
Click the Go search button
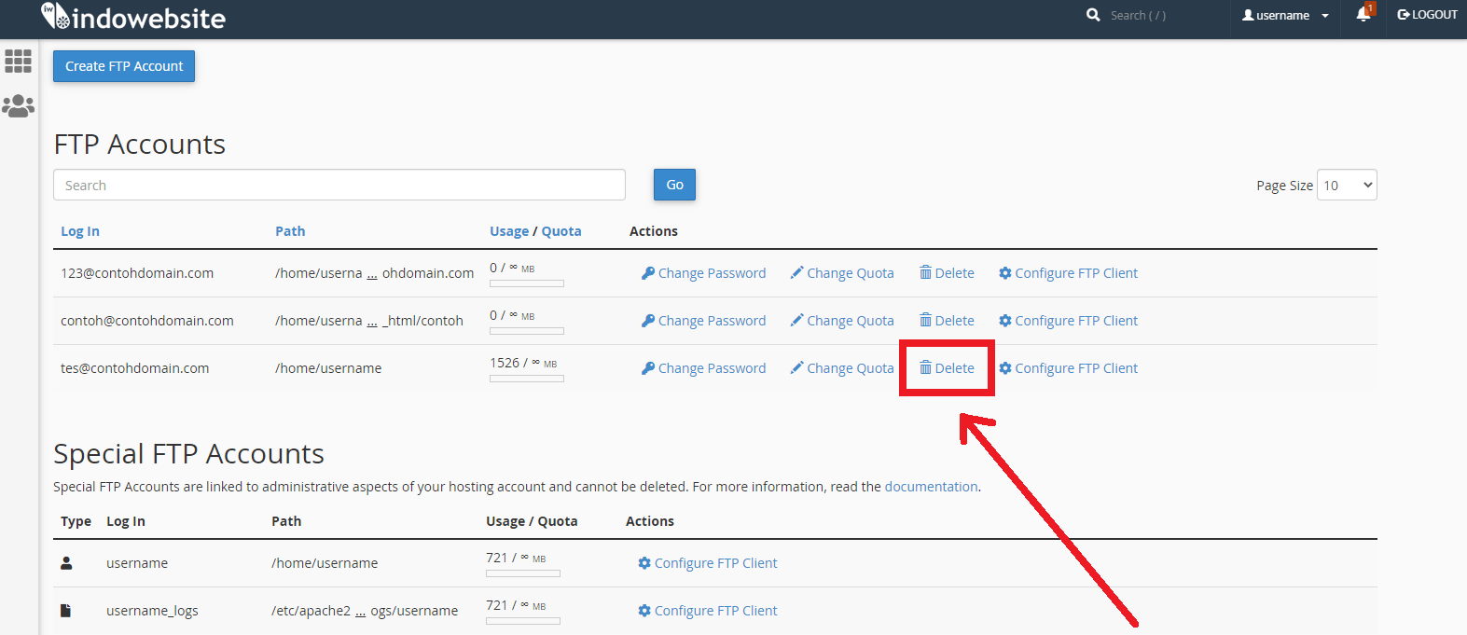tap(674, 185)
